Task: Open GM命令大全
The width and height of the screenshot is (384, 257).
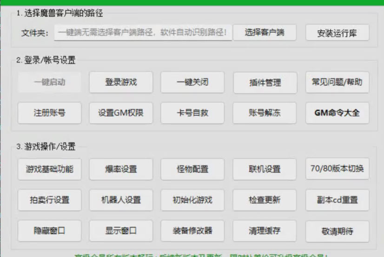Action: click(337, 113)
